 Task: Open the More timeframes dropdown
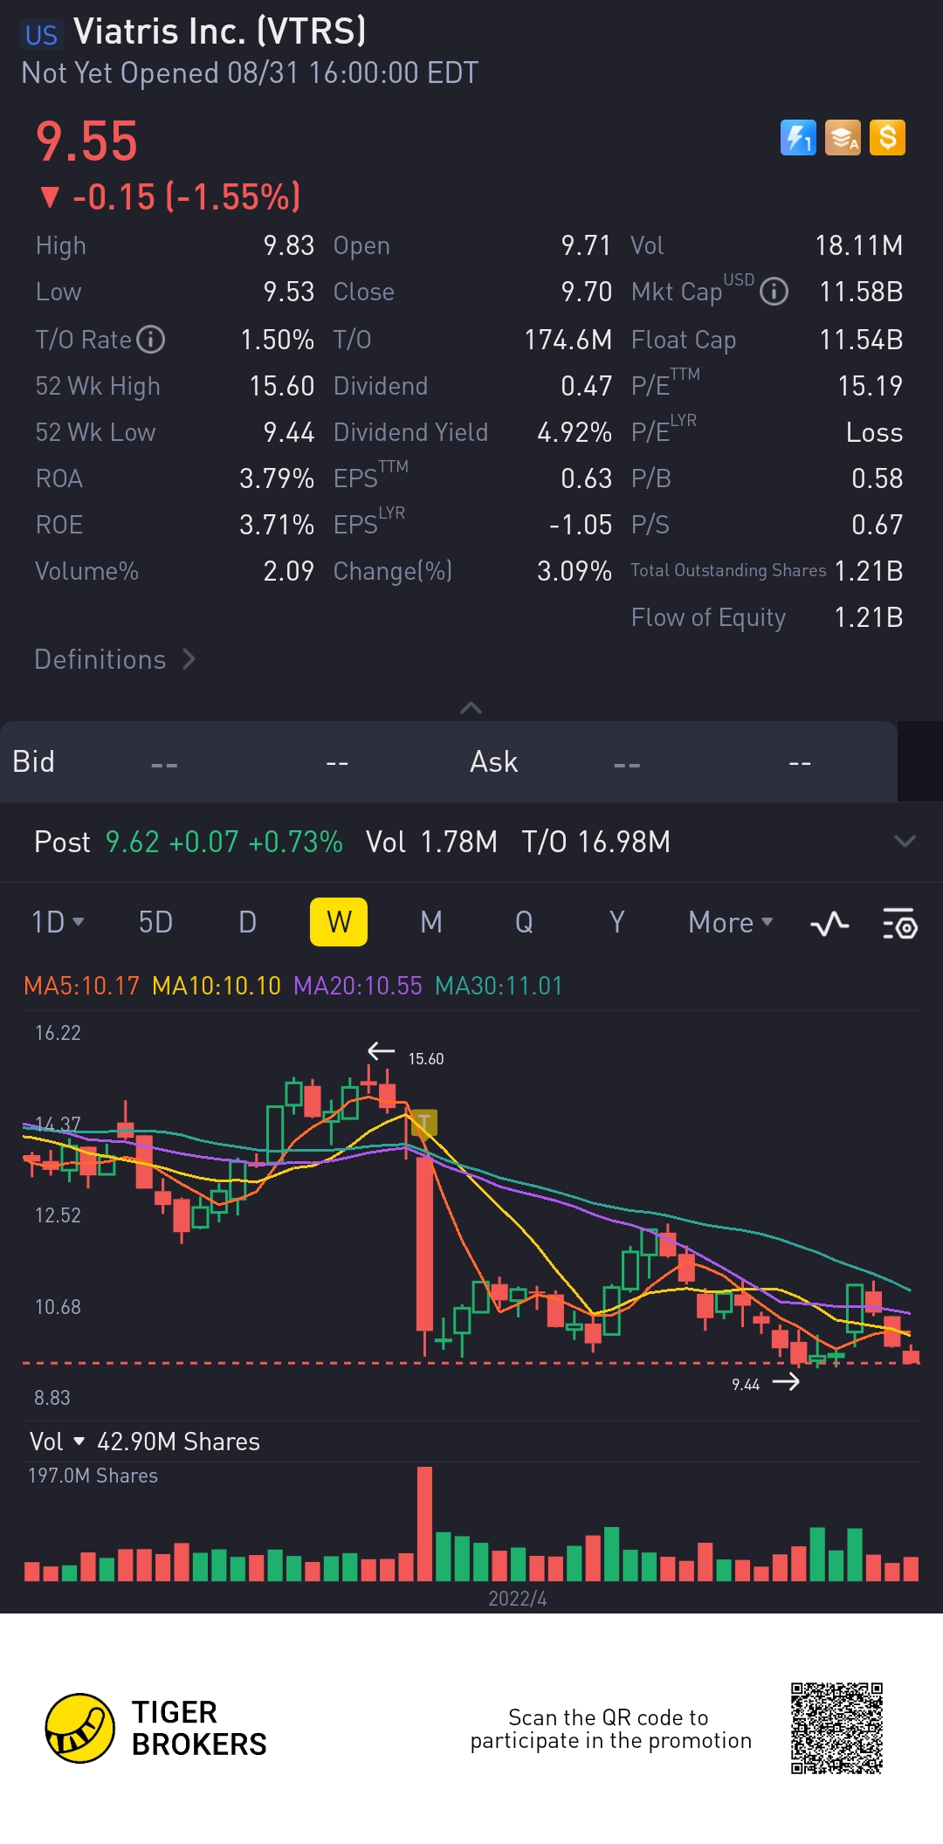(730, 922)
